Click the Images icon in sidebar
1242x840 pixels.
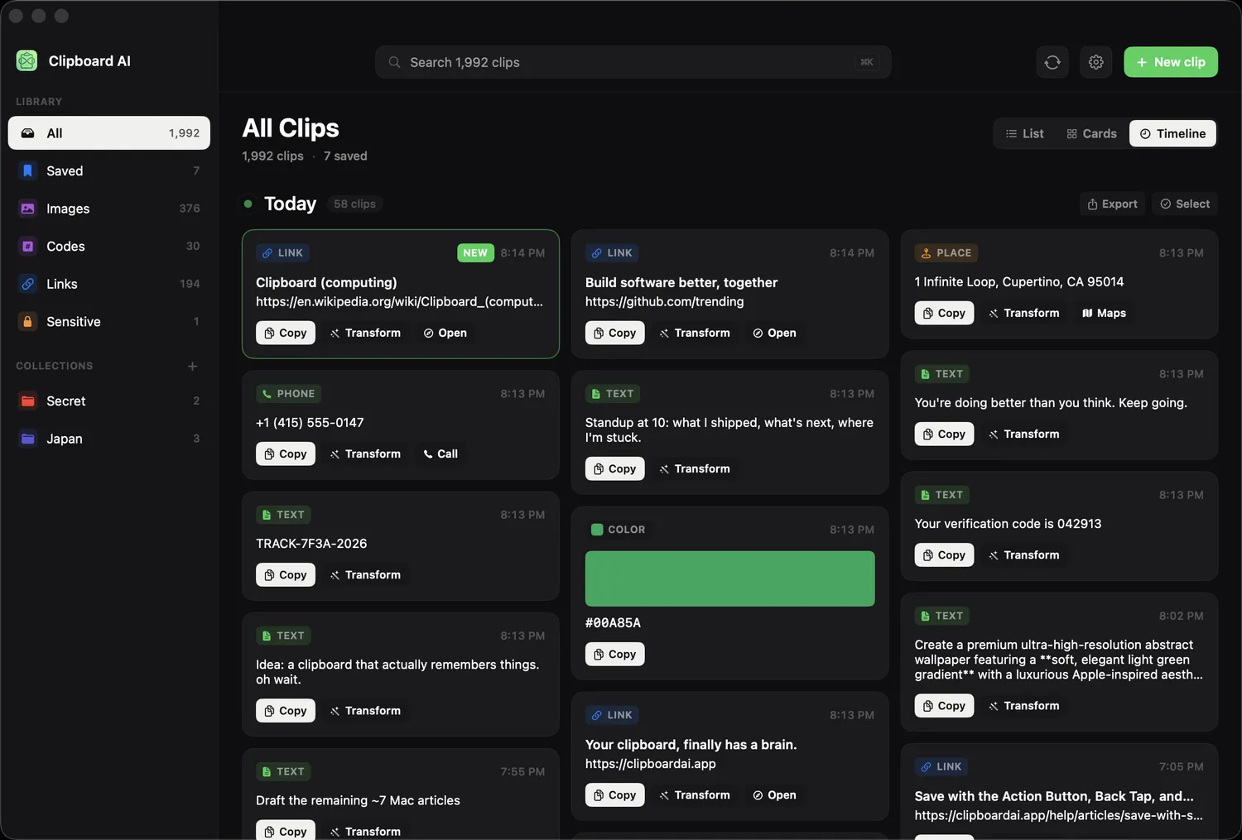click(x=27, y=209)
